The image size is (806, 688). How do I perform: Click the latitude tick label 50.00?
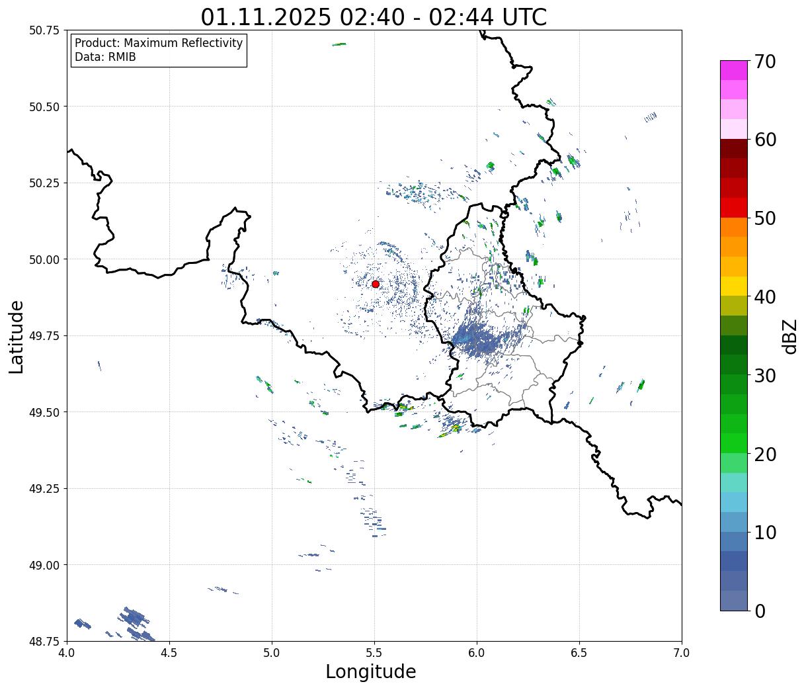click(x=44, y=259)
